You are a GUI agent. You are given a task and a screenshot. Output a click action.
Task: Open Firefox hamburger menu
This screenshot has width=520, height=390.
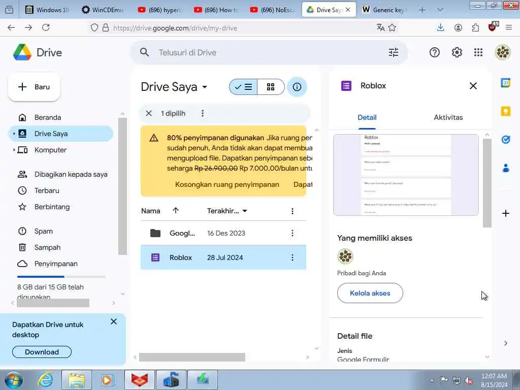click(509, 28)
